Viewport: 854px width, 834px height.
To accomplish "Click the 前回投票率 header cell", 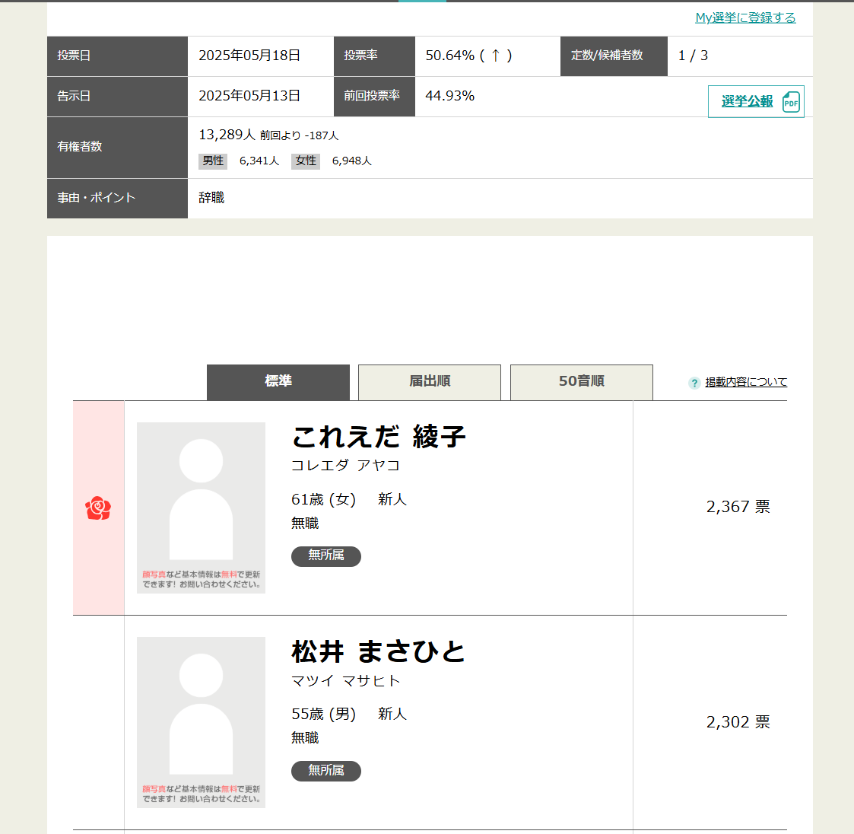I will (375, 97).
